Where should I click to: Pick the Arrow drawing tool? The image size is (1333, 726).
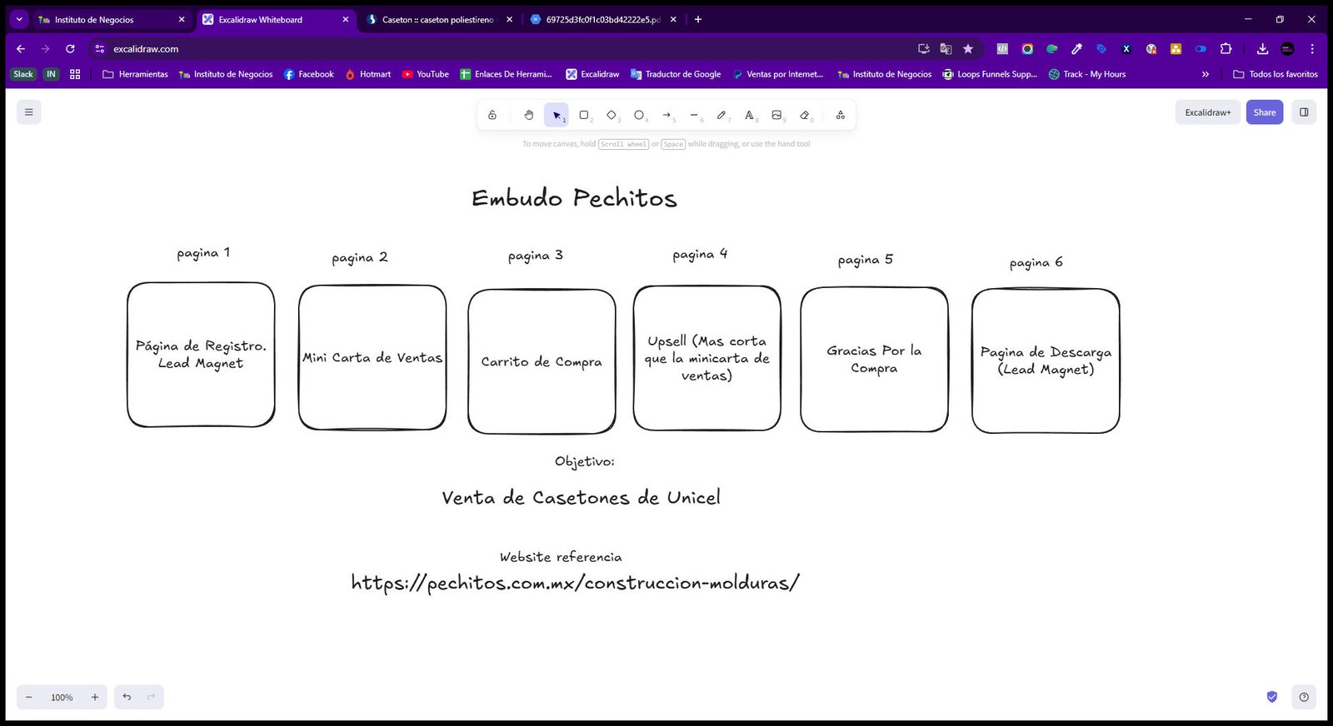[666, 115]
